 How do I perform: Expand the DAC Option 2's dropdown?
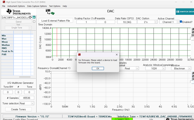[147, 22]
